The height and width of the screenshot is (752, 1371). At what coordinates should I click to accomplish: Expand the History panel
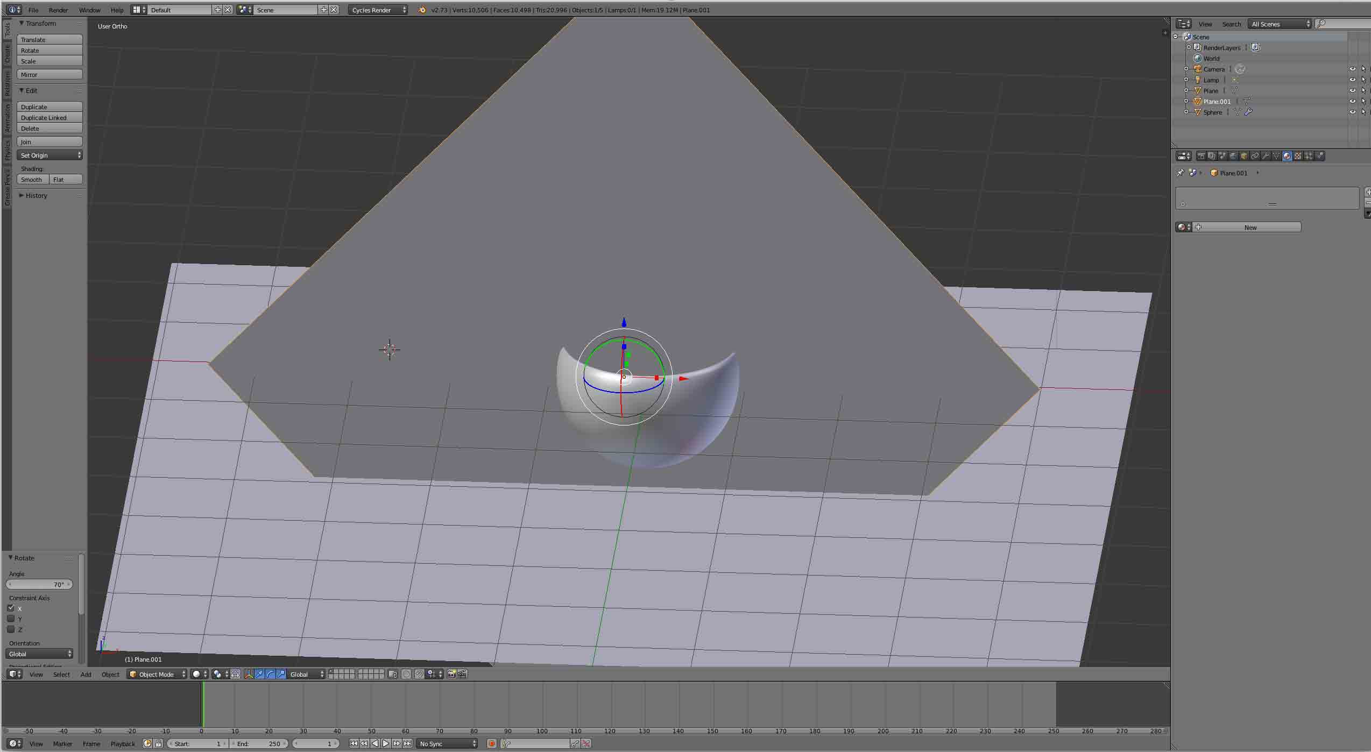36,195
